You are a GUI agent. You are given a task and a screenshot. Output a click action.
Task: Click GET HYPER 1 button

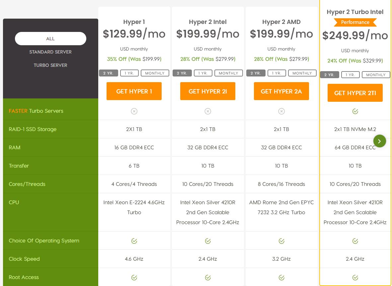click(x=134, y=91)
